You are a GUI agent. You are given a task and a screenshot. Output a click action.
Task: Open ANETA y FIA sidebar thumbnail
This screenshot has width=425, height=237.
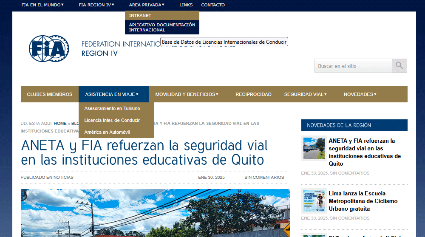click(x=314, y=148)
